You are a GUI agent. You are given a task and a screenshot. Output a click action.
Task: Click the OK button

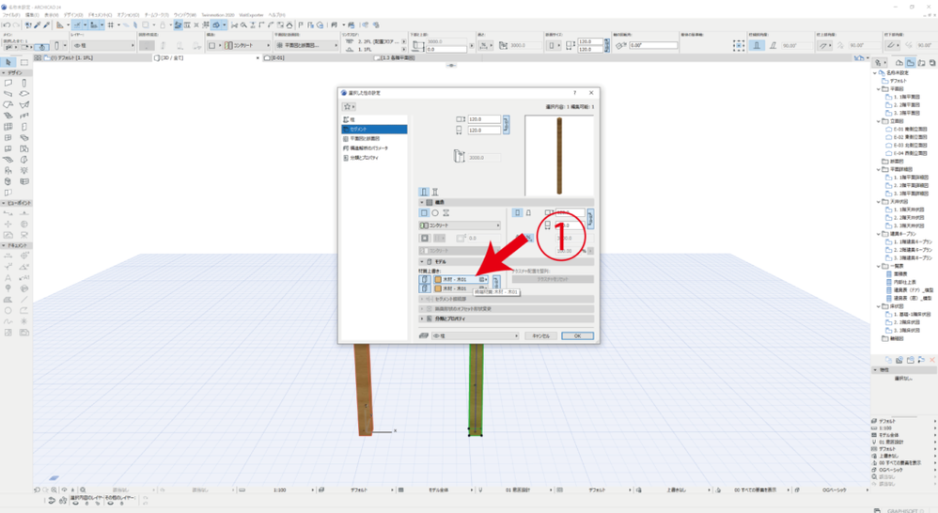click(x=577, y=335)
